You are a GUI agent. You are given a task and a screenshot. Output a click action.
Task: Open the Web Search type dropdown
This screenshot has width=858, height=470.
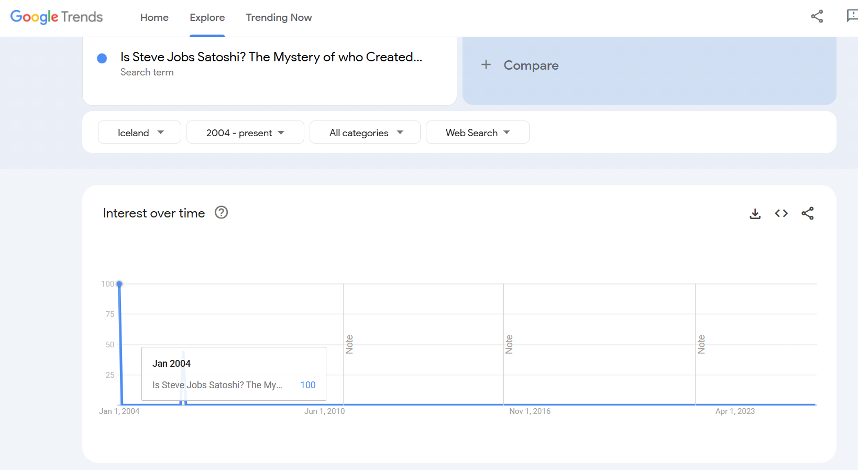(x=478, y=133)
